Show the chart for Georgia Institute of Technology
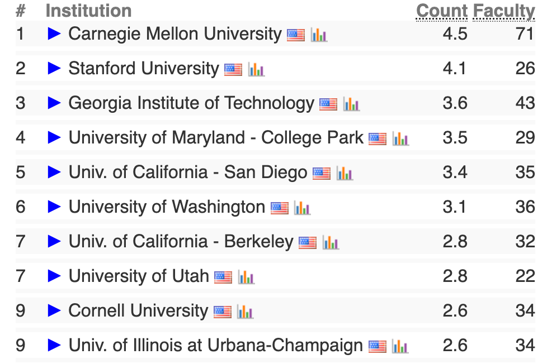The image size is (547, 364). pyautogui.click(x=351, y=104)
